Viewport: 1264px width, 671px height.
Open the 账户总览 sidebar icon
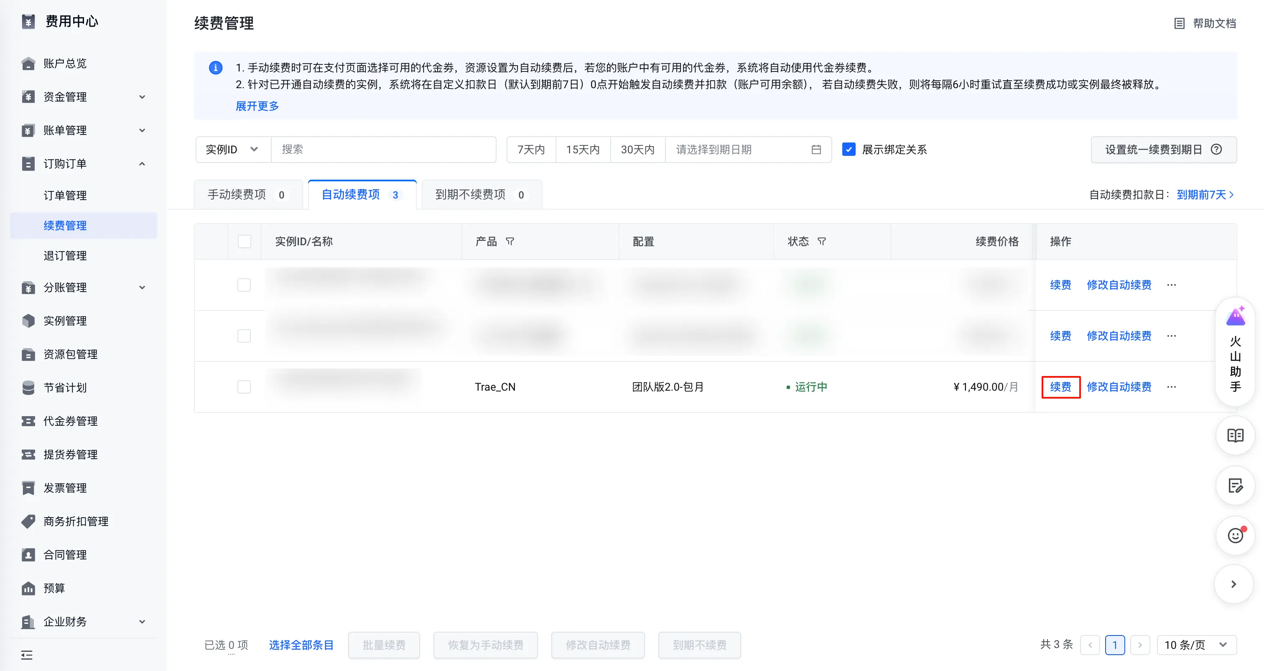click(28, 63)
